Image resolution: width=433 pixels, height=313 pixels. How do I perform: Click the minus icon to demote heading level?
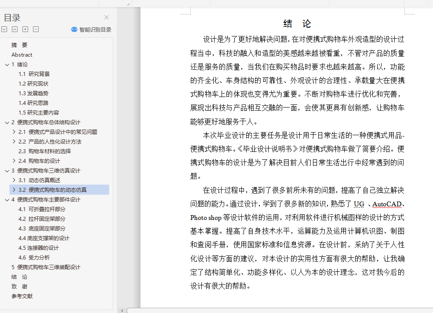point(36,29)
